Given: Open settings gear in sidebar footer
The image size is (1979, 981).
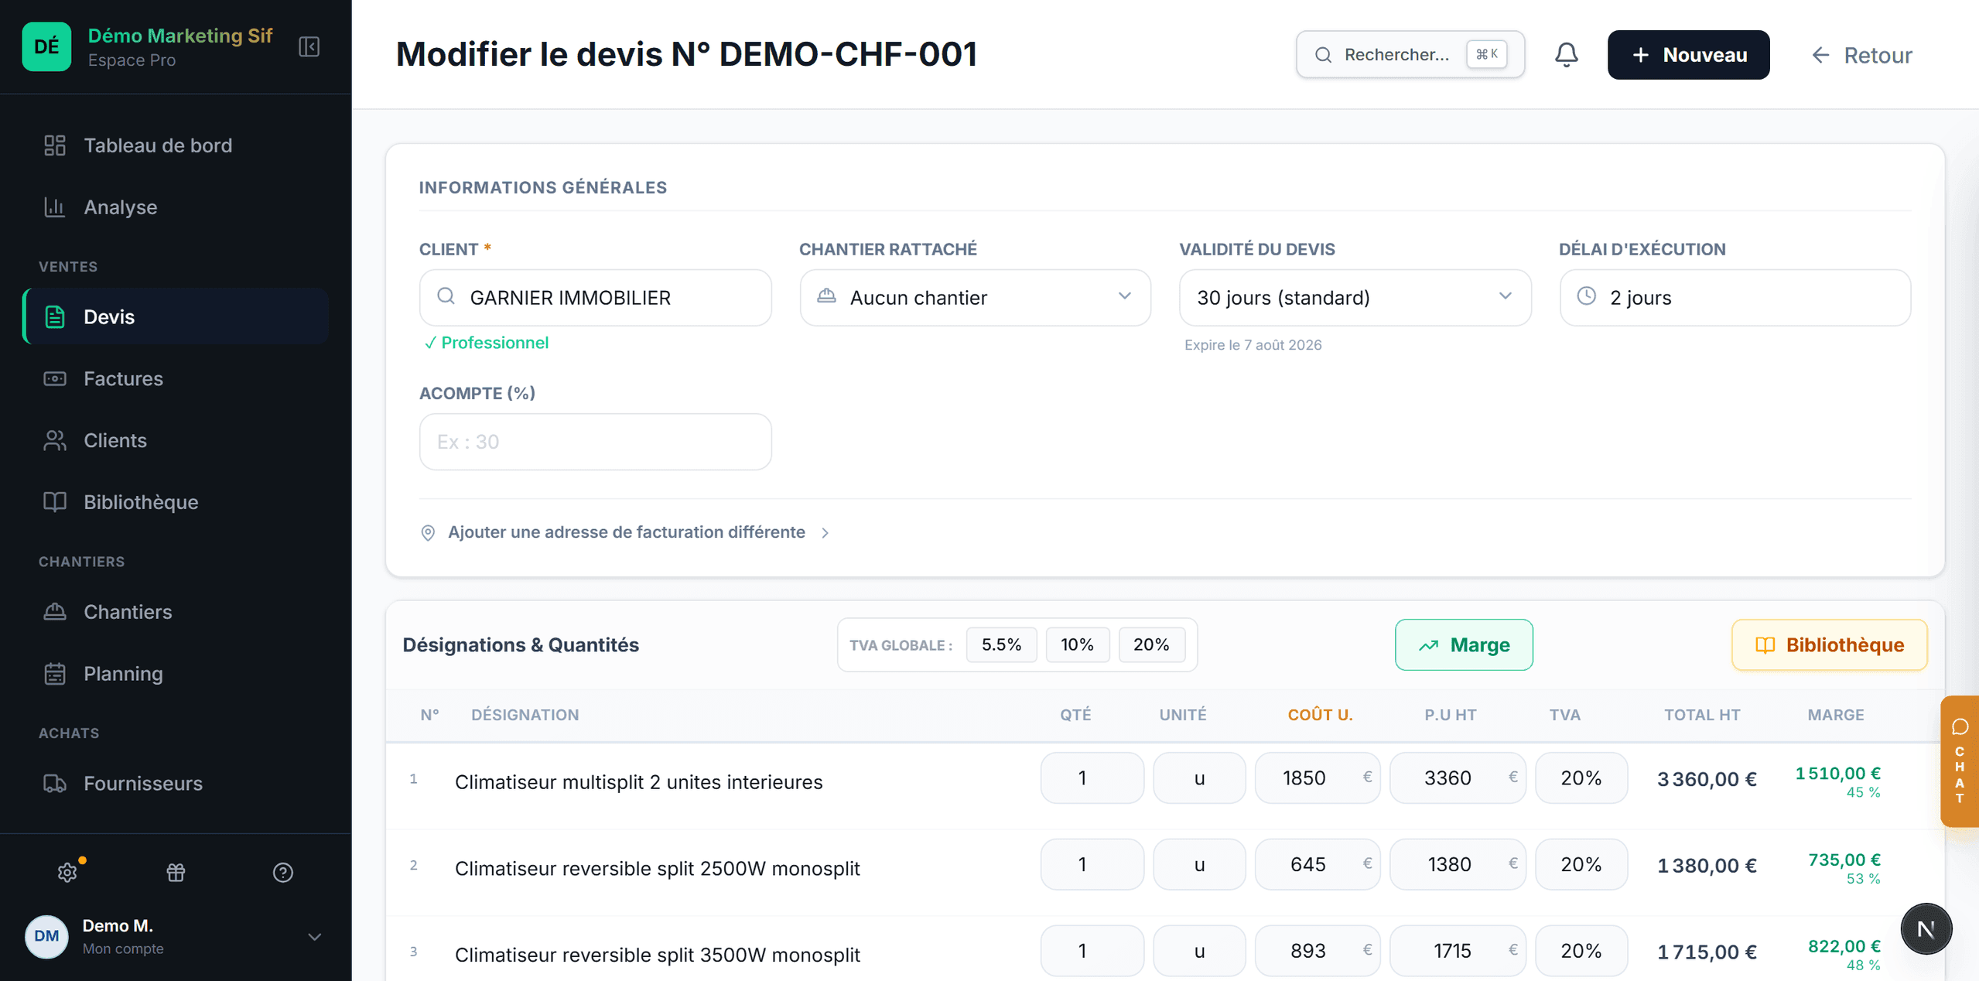Looking at the screenshot, I should click(68, 872).
